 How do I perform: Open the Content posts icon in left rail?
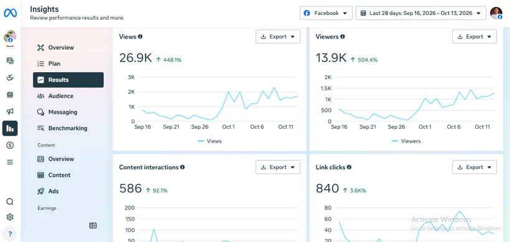pos(10,60)
